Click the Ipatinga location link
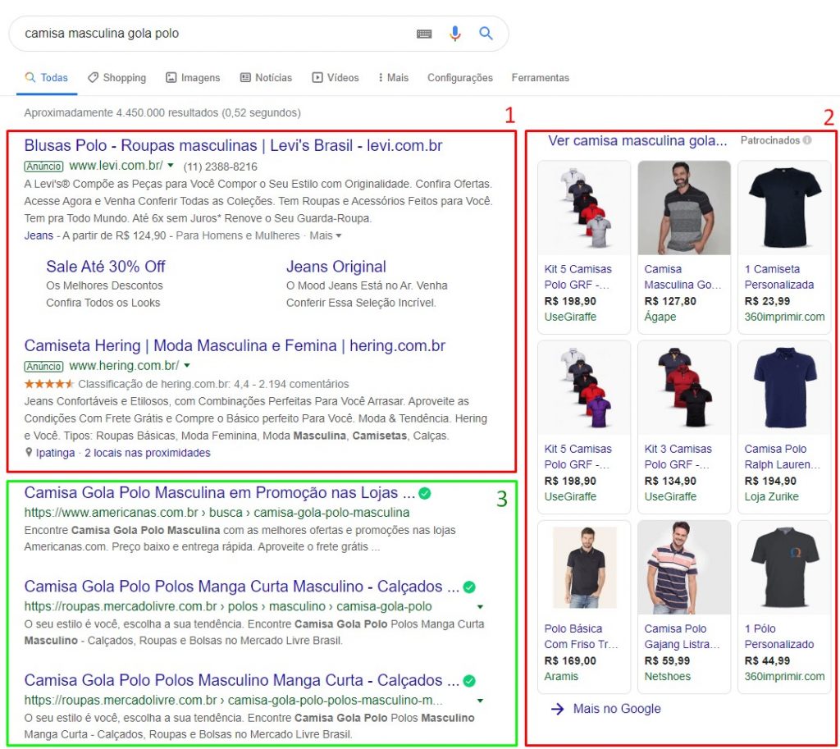This screenshot has height=749, width=840. 55,453
